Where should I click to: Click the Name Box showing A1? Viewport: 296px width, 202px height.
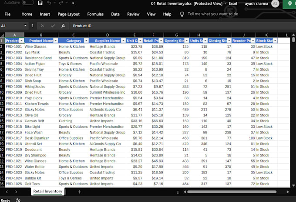click(x=11, y=26)
